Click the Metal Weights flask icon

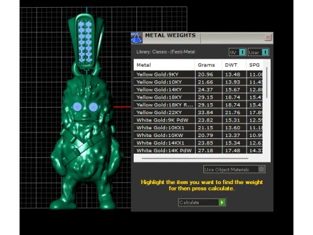(x=136, y=38)
